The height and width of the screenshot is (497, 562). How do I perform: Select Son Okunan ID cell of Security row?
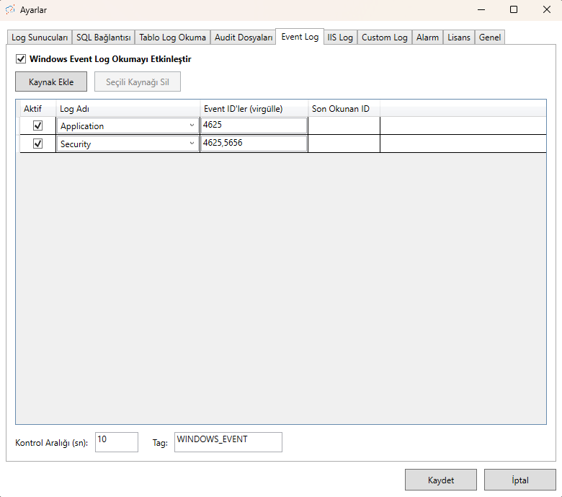coord(344,144)
